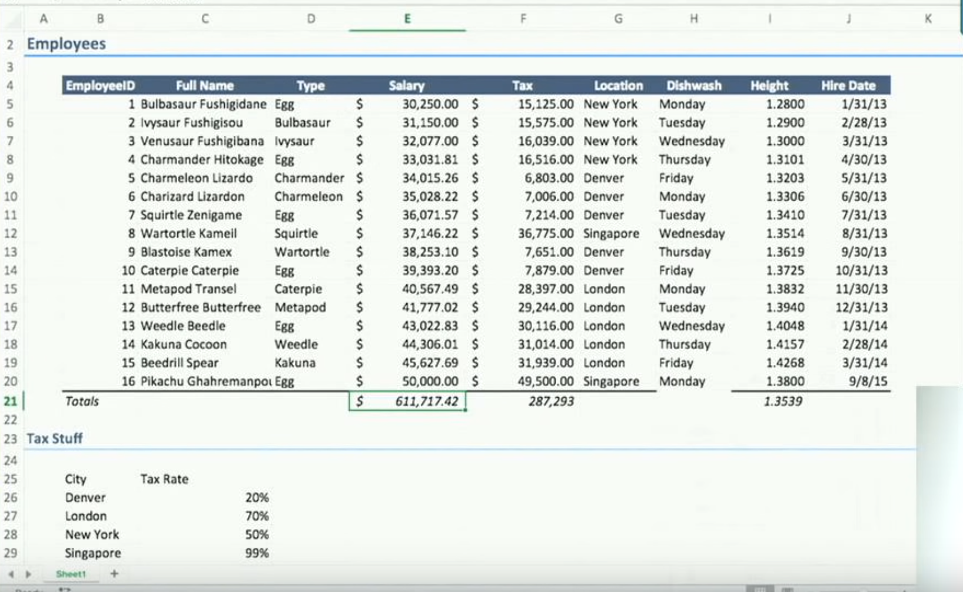The image size is (963, 592).
Task: Click the next sheet navigation arrow
Action: [28, 574]
